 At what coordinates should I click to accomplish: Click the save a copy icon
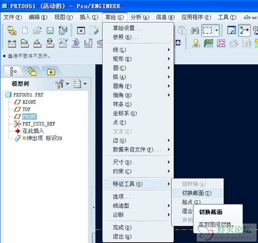point(63,30)
